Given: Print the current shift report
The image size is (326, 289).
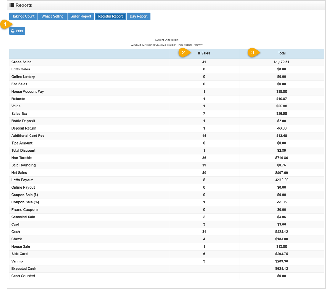Looking at the screenshot, I should [x=17, y=31].
